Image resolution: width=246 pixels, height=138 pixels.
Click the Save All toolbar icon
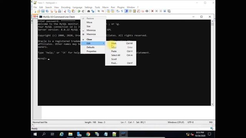click(47, 11)
